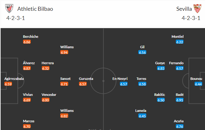Click Vencedor's 6.00 rating badge
This screenshot has height=130, width=205.
[x=45, y=100]
